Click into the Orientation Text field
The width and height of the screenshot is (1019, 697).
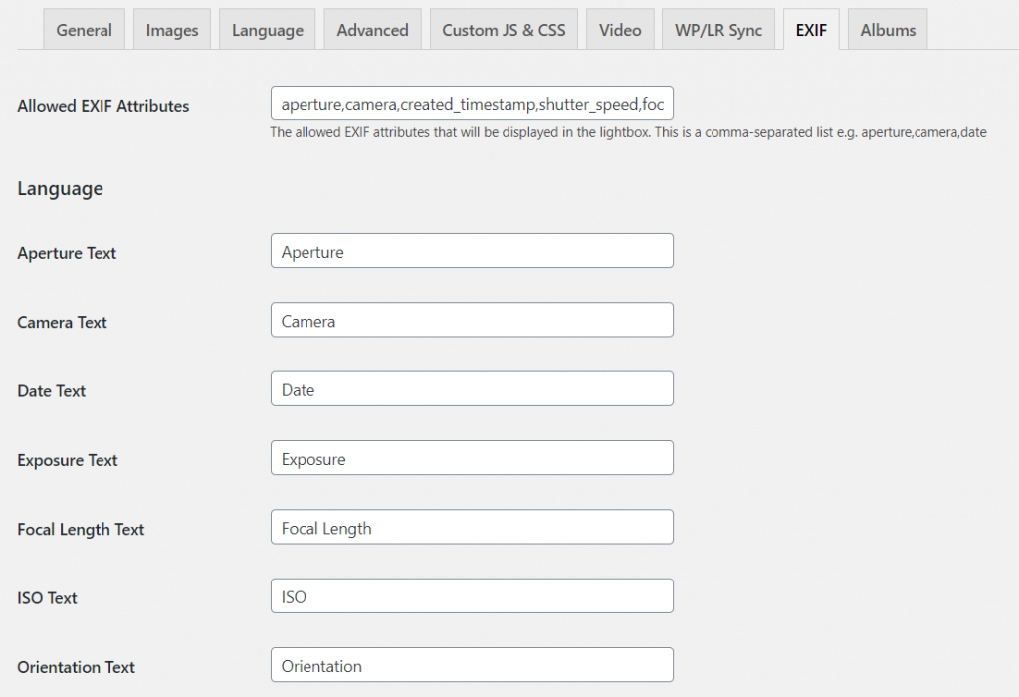[472, 665]
